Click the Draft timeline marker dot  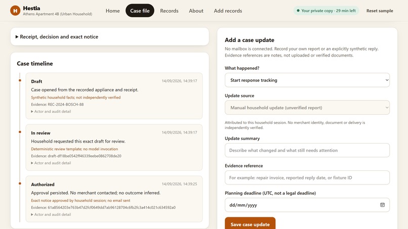tap(20, 80)
